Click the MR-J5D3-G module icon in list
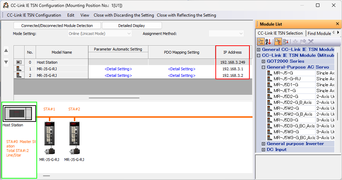The image size is (342, 180). (270, 120)
